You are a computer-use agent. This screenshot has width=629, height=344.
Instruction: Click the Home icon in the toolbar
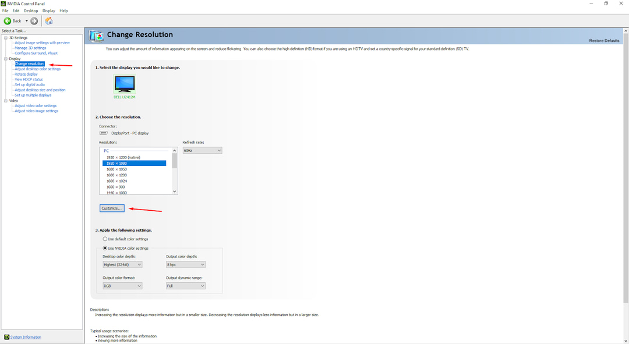point(49,20)
